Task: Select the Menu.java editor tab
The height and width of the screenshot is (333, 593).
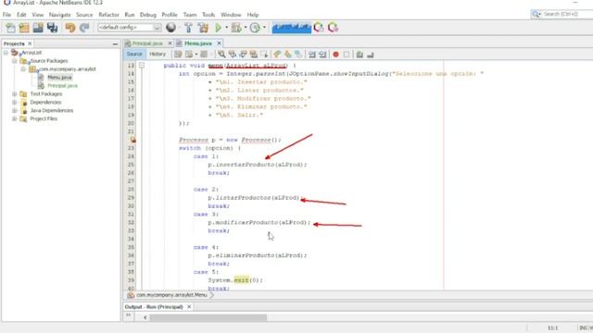Action: point(197,43)
